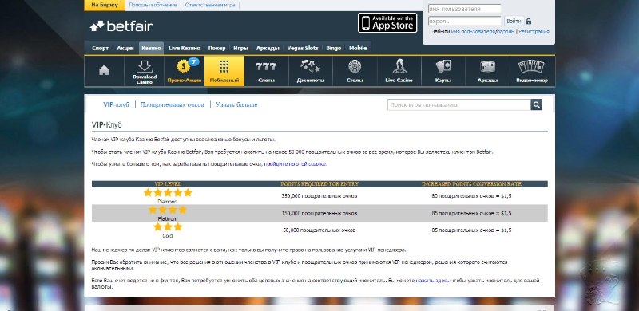Open the Поощрительных очков link
The height and width of the screenshot is (311, 639).
(172, 104)
